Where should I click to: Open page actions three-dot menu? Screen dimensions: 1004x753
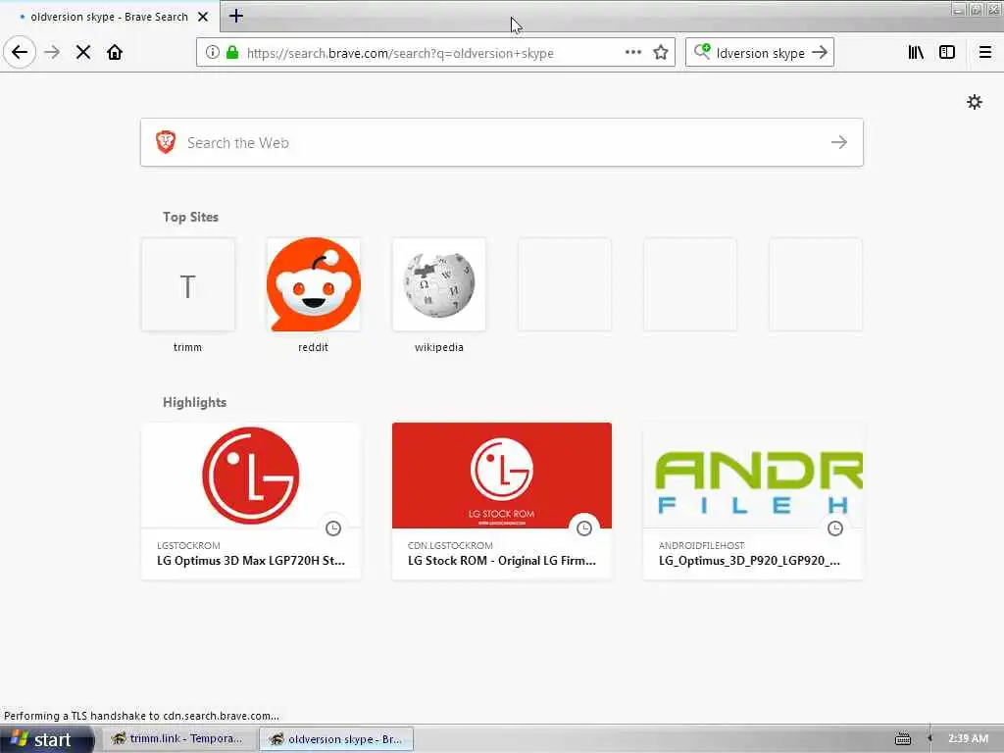pyautogui.click(x=633, y=53)
